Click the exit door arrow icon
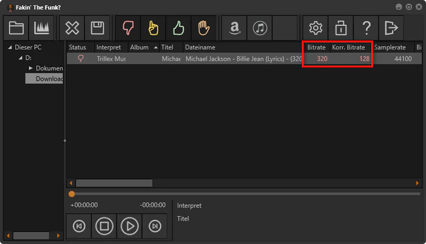The image size is (426, 244). pos(391,28)
